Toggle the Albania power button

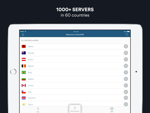click(x=126, y=46)
